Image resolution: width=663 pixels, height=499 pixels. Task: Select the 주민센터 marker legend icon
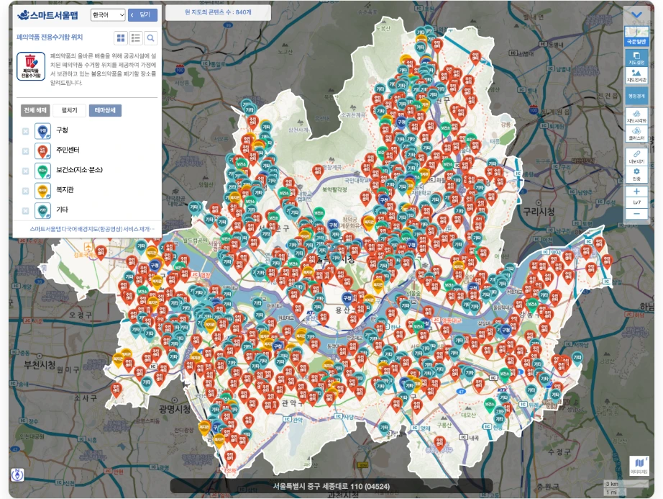pyautogui.click(x=42, y=150)
